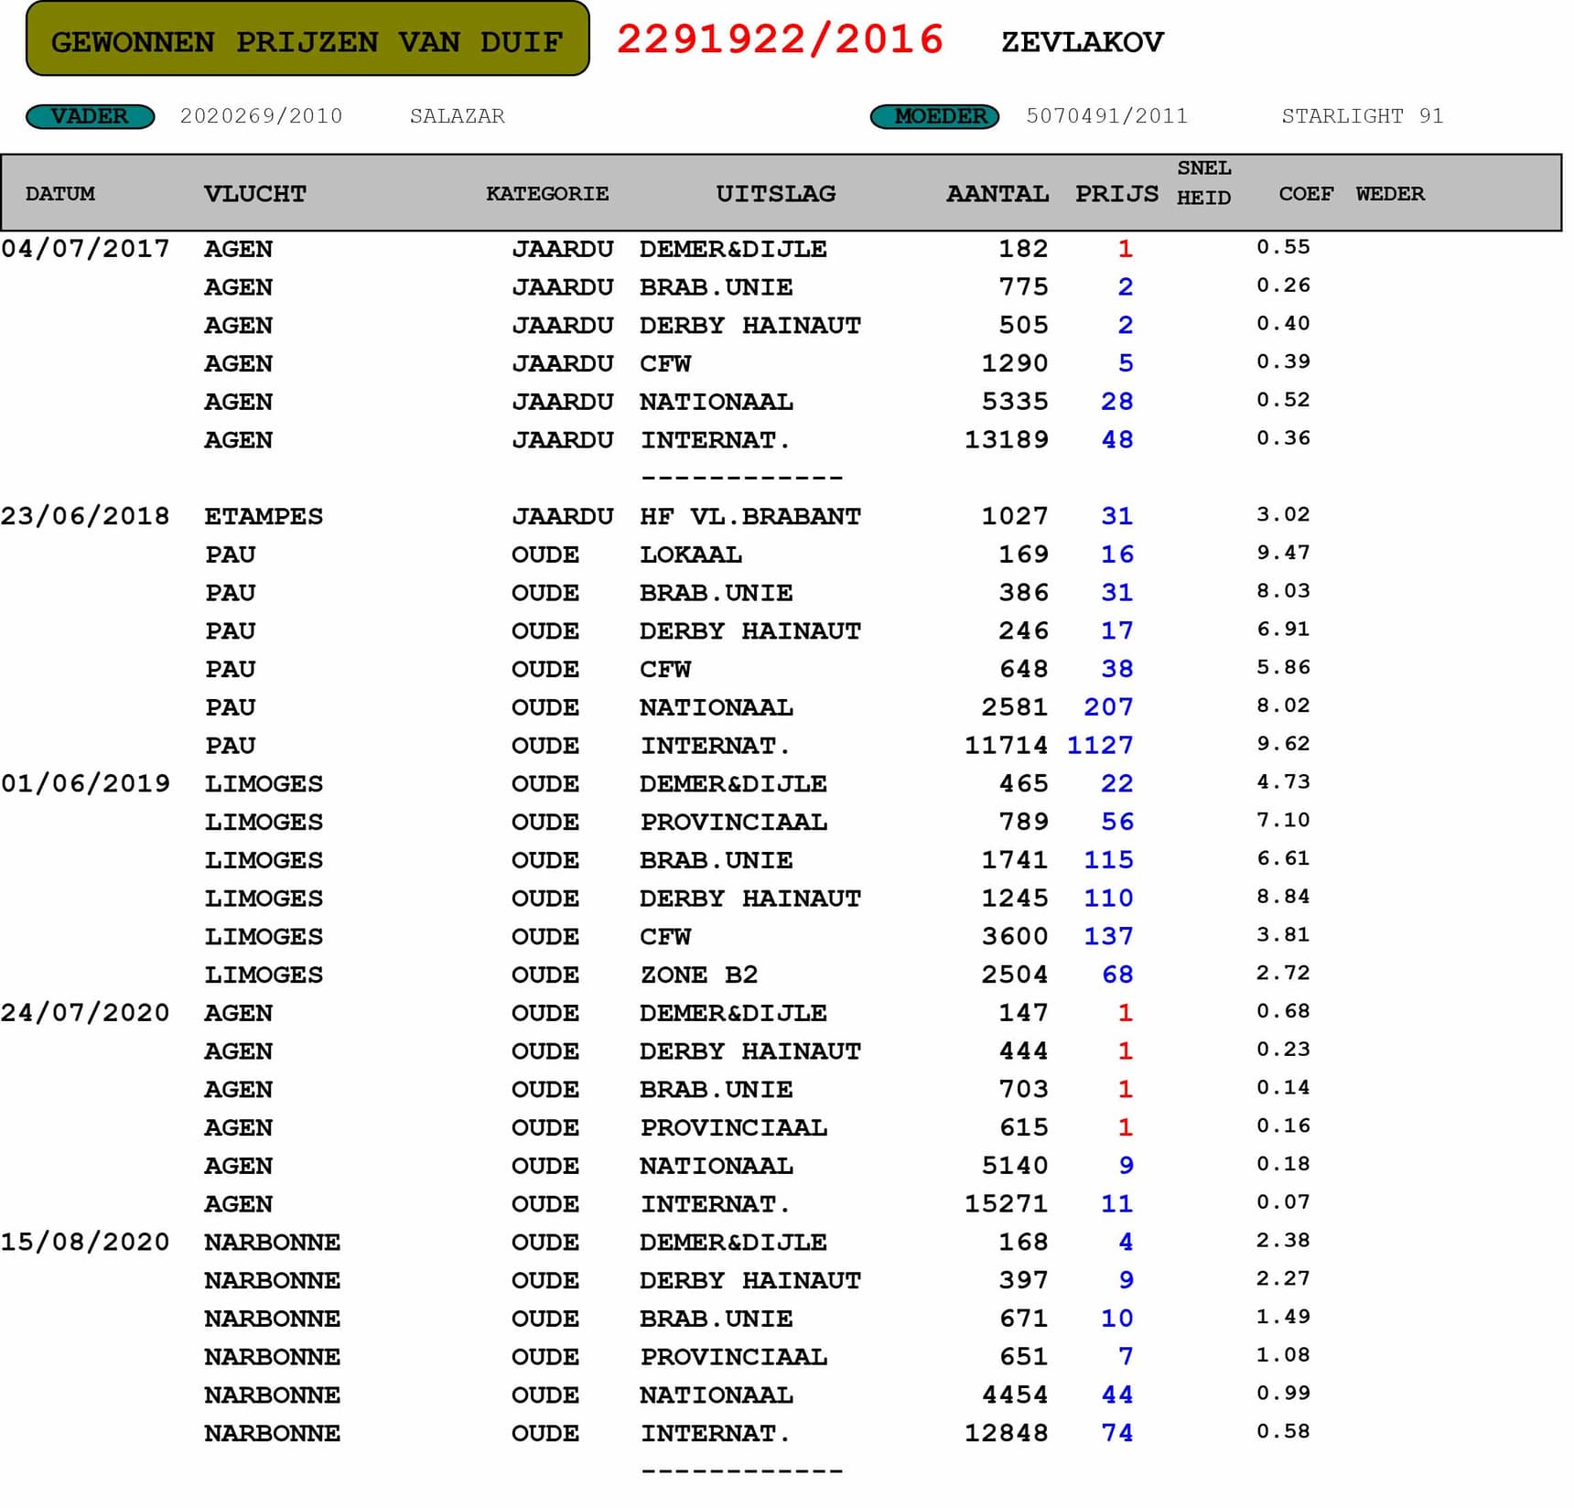Image resolution: width=1574 pixels, height=1508 pixels.
Task: Click the ETAMPES flight entry
Action: [264, 516]
